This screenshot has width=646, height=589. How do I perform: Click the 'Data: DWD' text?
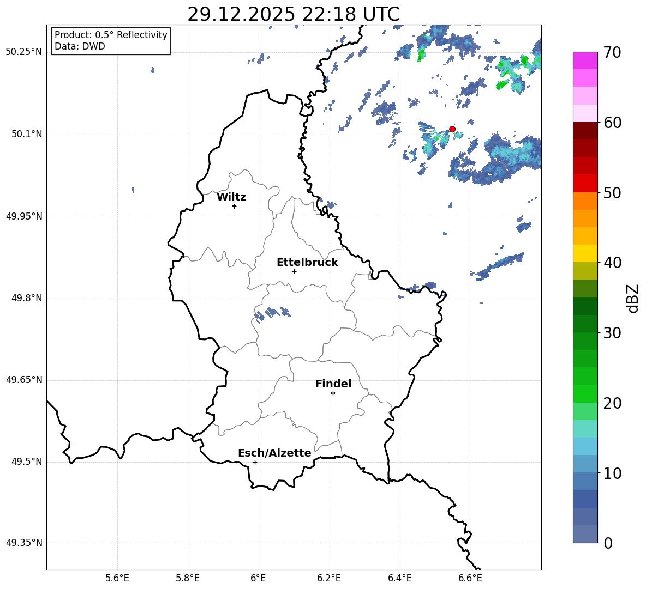pyautogui.click(x=80, y=46)
